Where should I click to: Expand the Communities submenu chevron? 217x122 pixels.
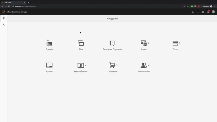click(148, 65)
